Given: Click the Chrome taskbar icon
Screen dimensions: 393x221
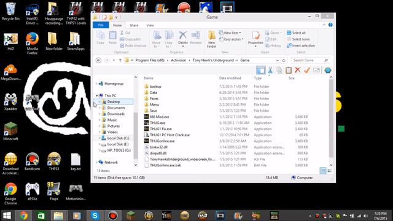Looking at the screenshot, I should 24,215.
